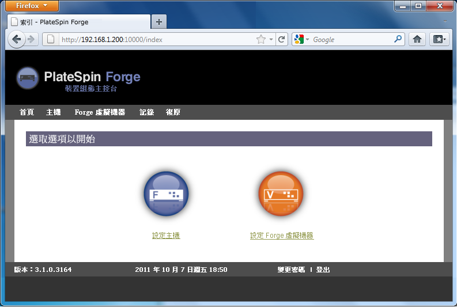Click the 設定 Forge 虛擬機器 link

(282, 236)
